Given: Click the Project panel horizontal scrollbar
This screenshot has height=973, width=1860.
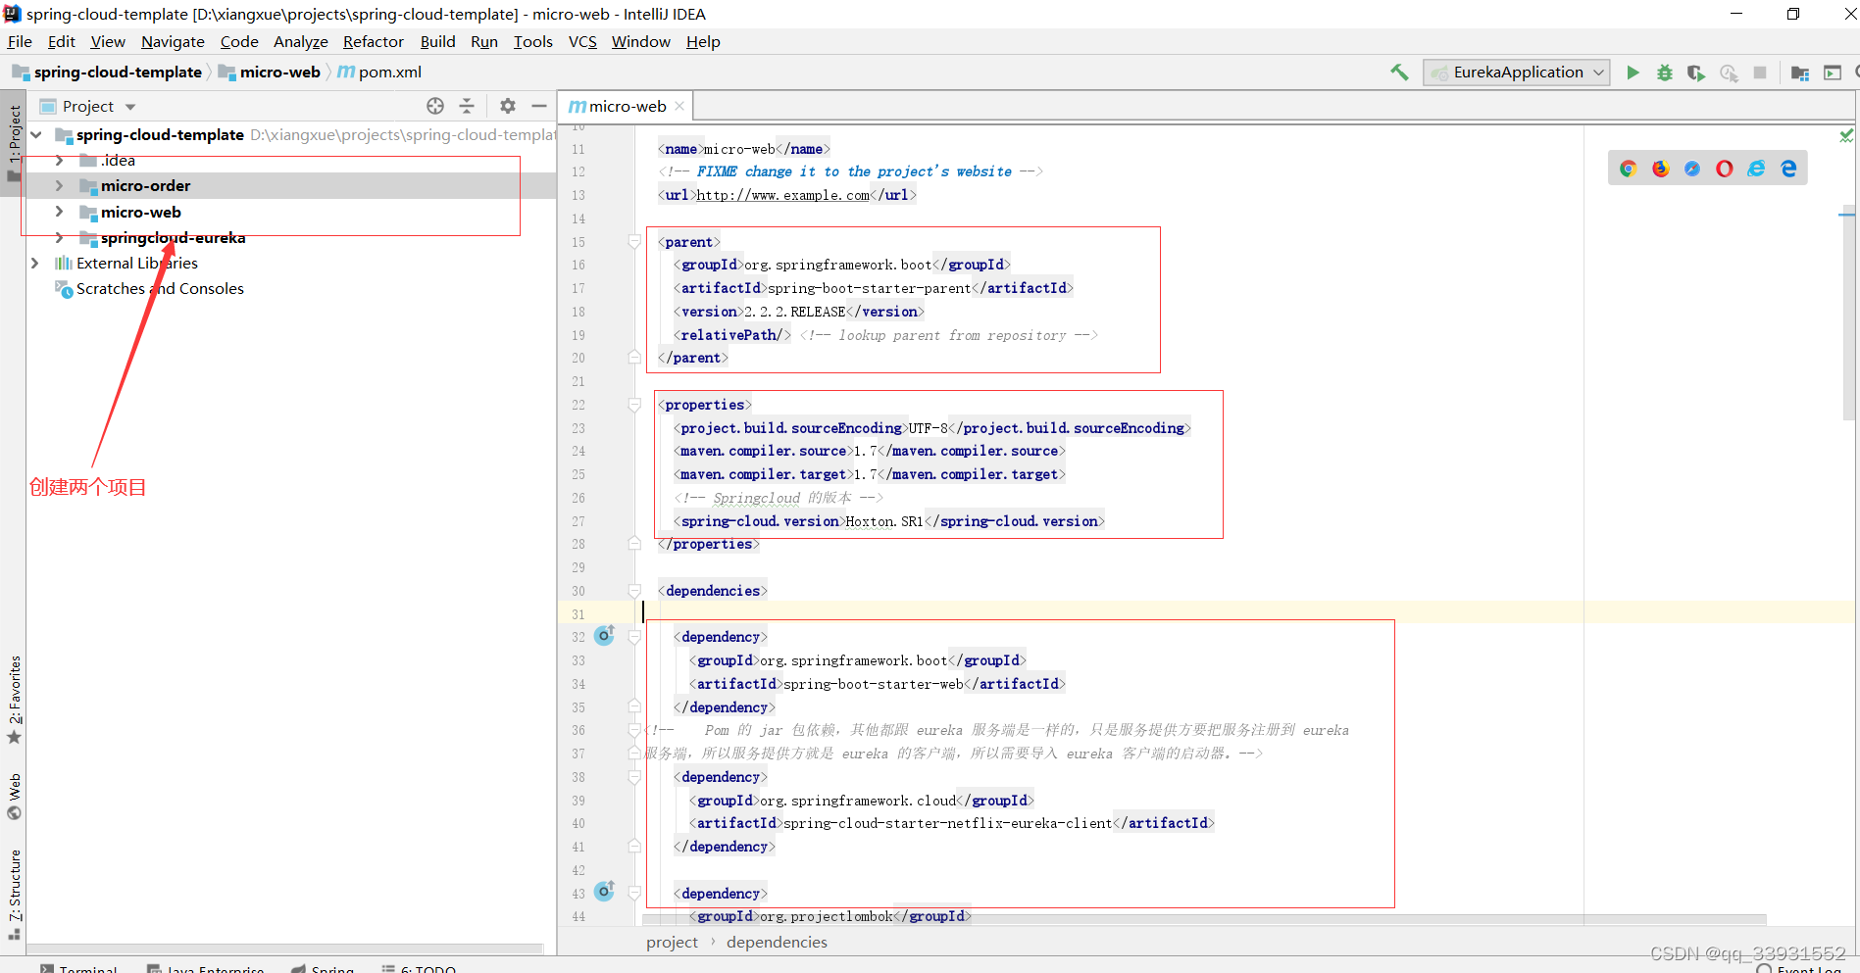Looking at the screenshot, I should 284,949.
